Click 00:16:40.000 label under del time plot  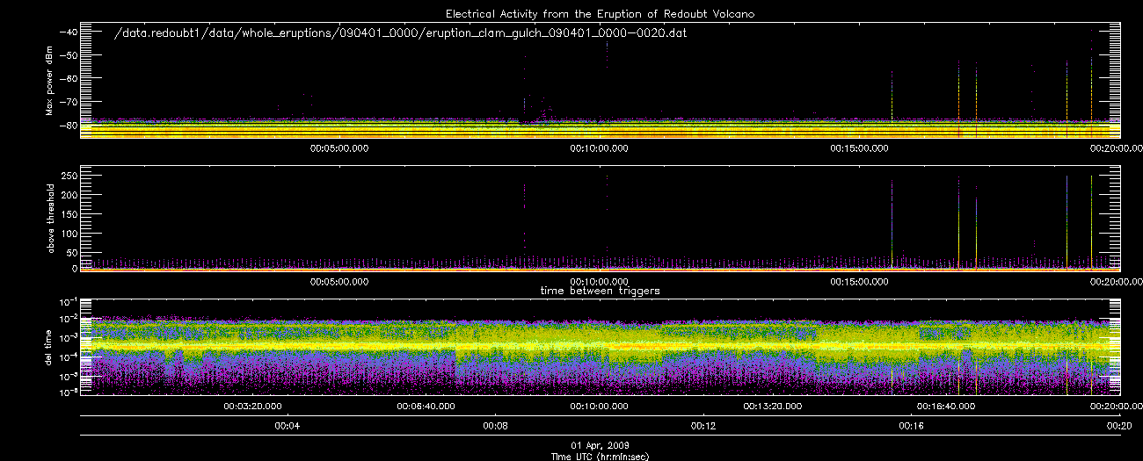click(945, 407)
